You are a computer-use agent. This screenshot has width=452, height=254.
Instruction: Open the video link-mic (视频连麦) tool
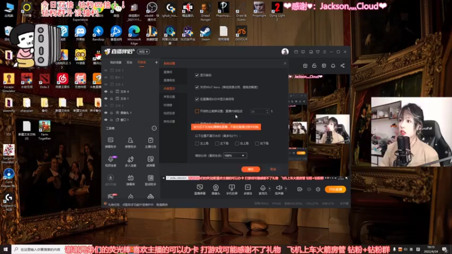tap(110, 161)
